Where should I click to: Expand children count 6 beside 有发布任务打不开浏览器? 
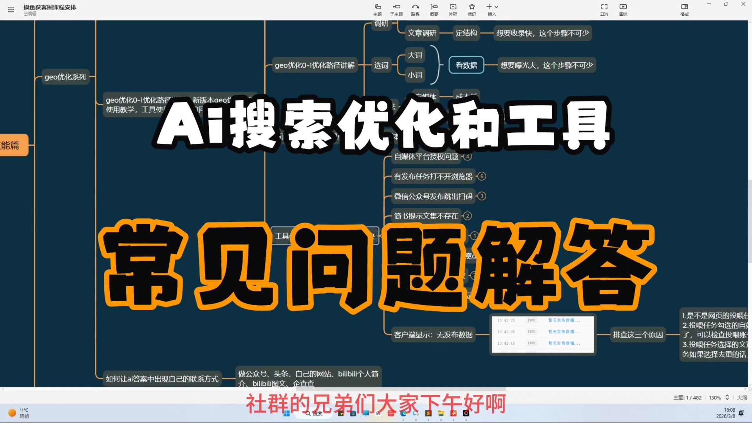pos(482,176)
